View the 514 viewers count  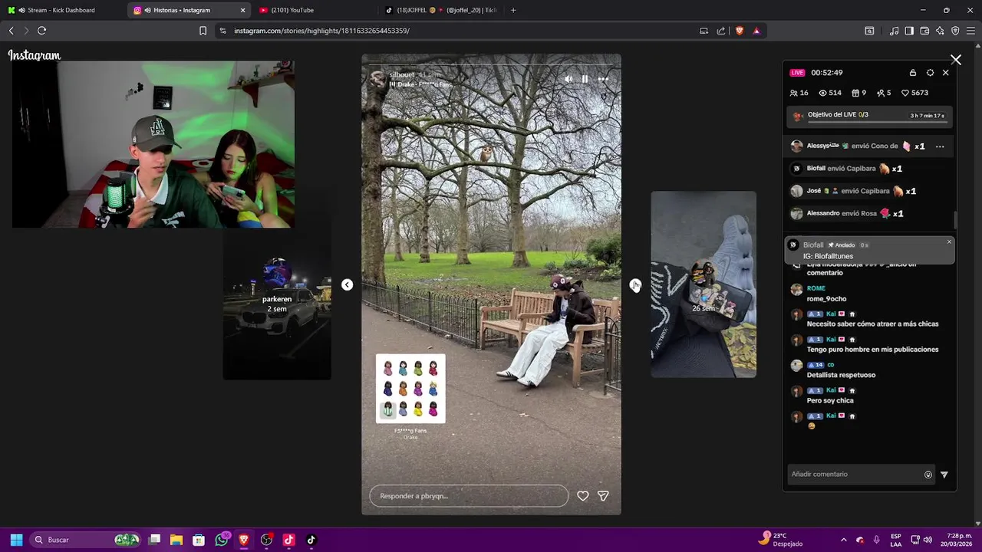830,93
